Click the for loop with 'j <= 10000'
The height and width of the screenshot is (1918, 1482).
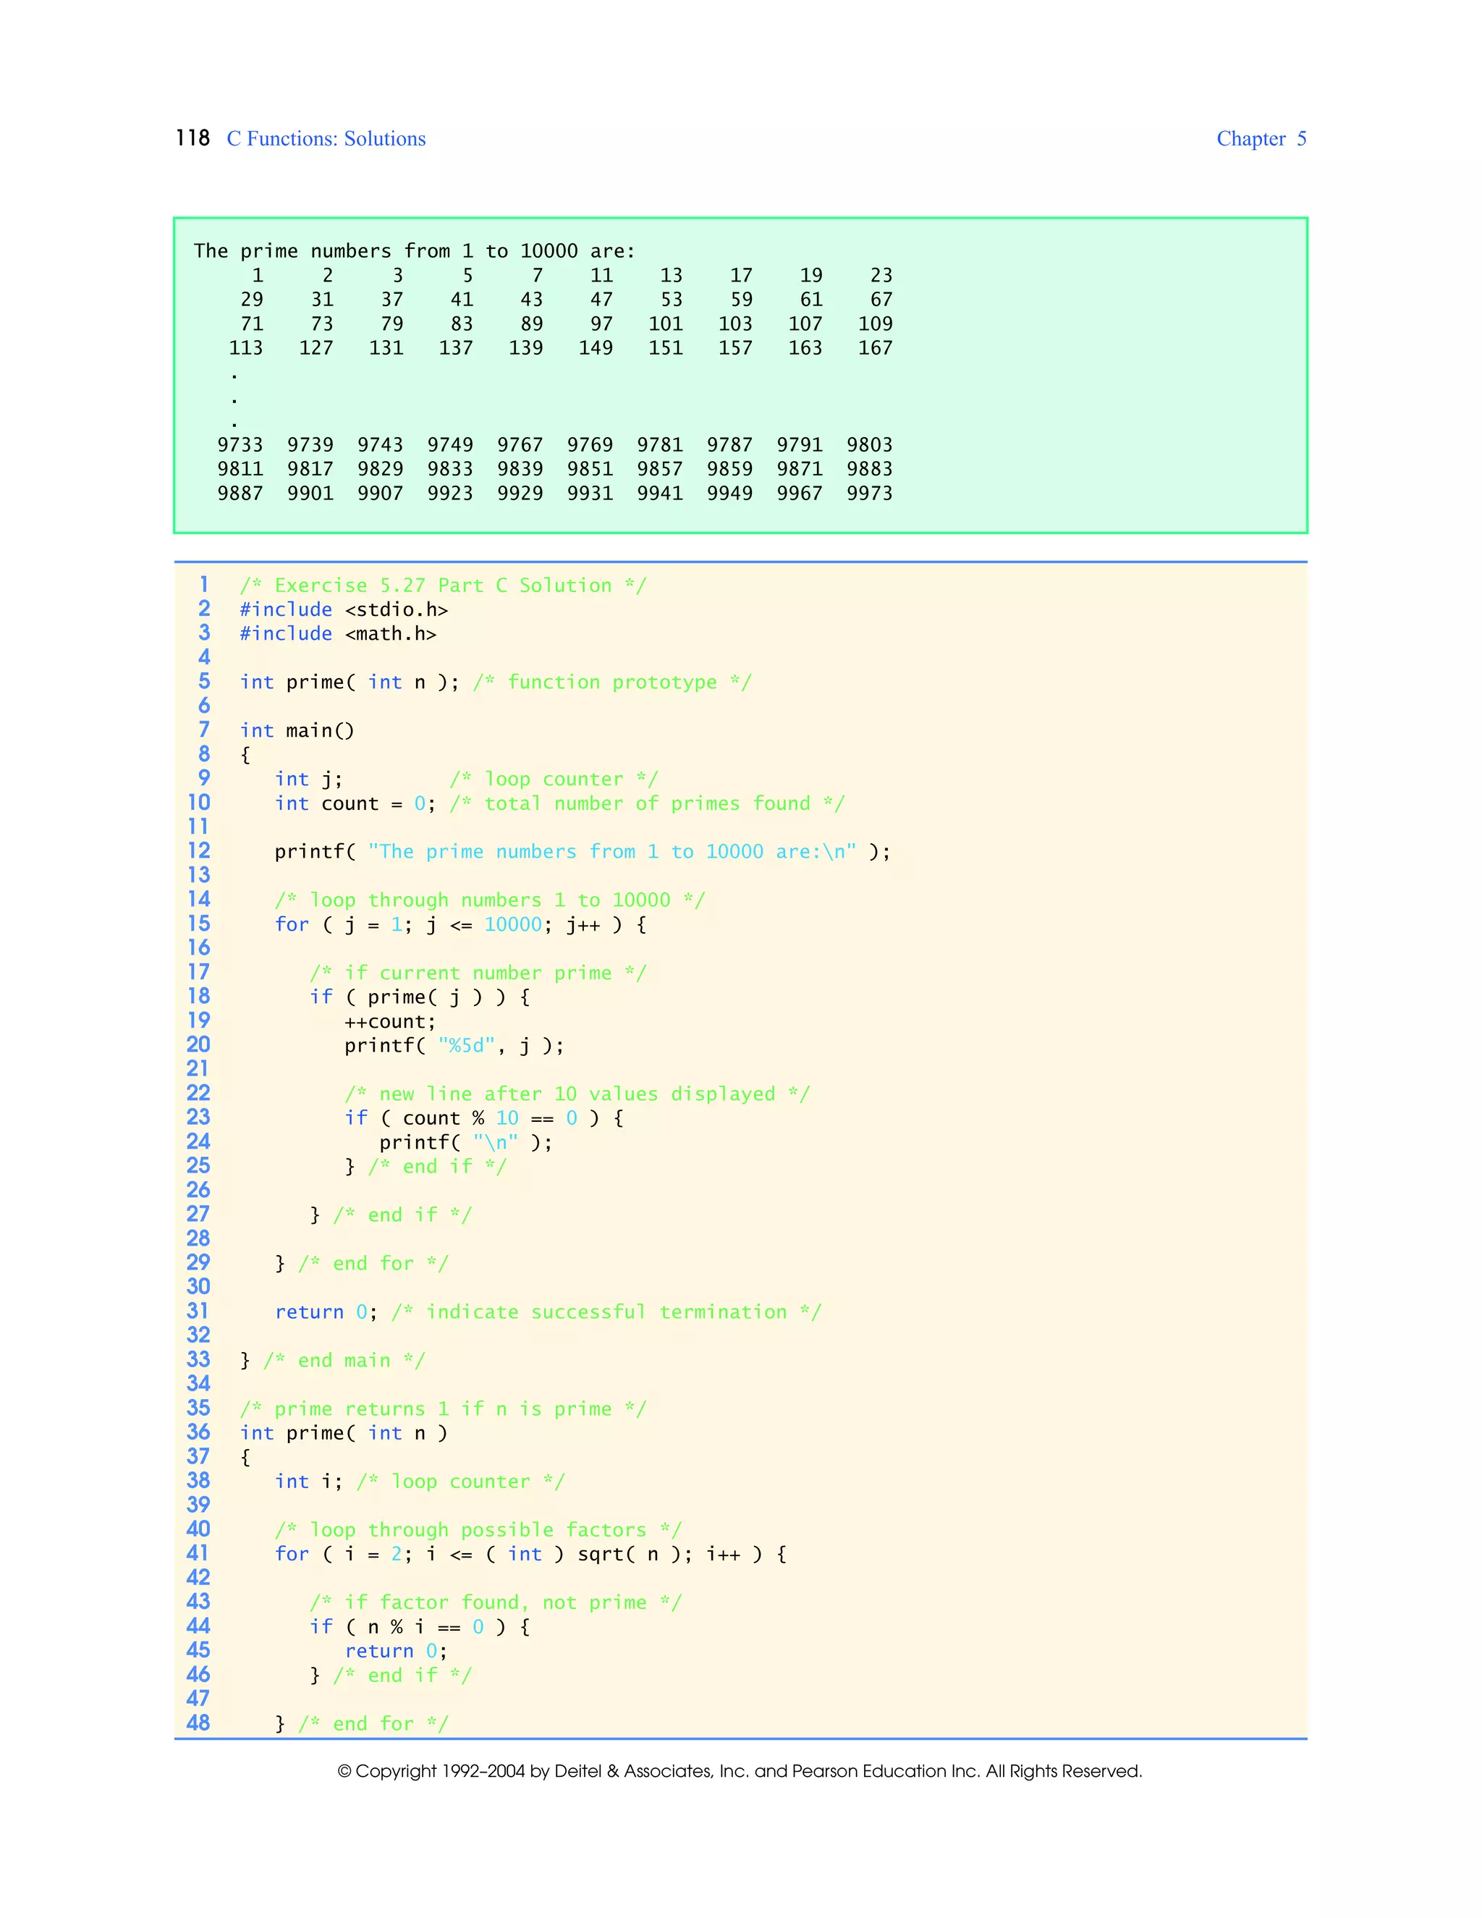click(x=460, y=925)
